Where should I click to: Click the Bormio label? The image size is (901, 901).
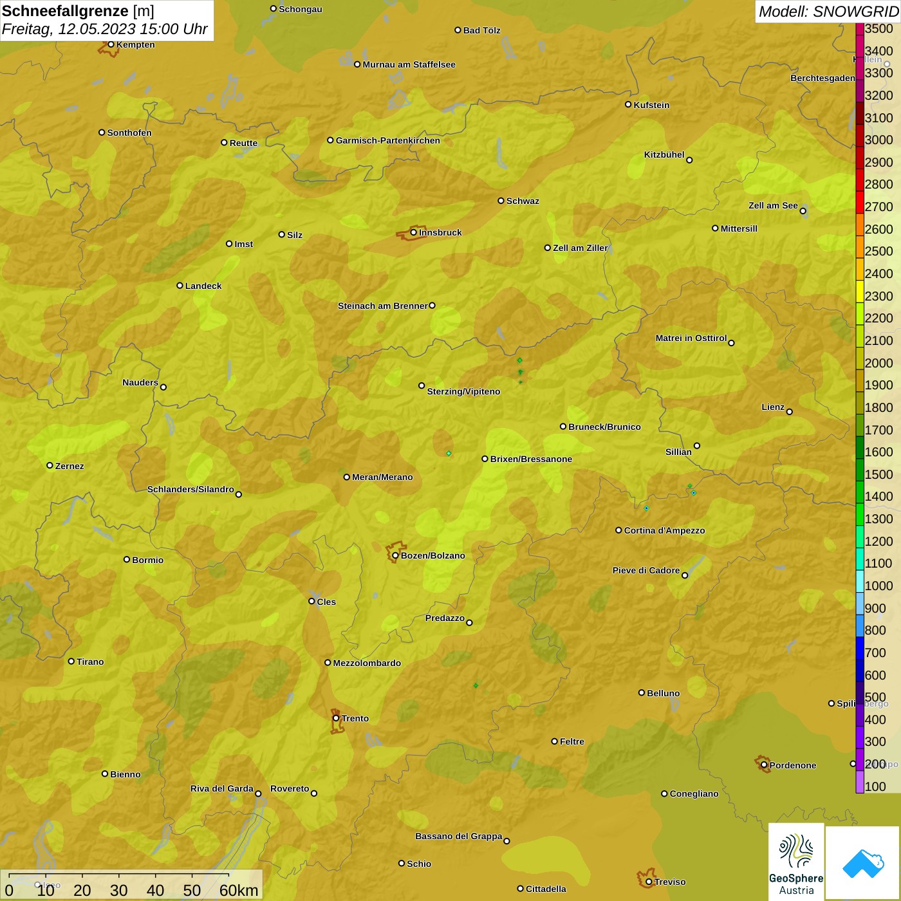click(147, 560)
